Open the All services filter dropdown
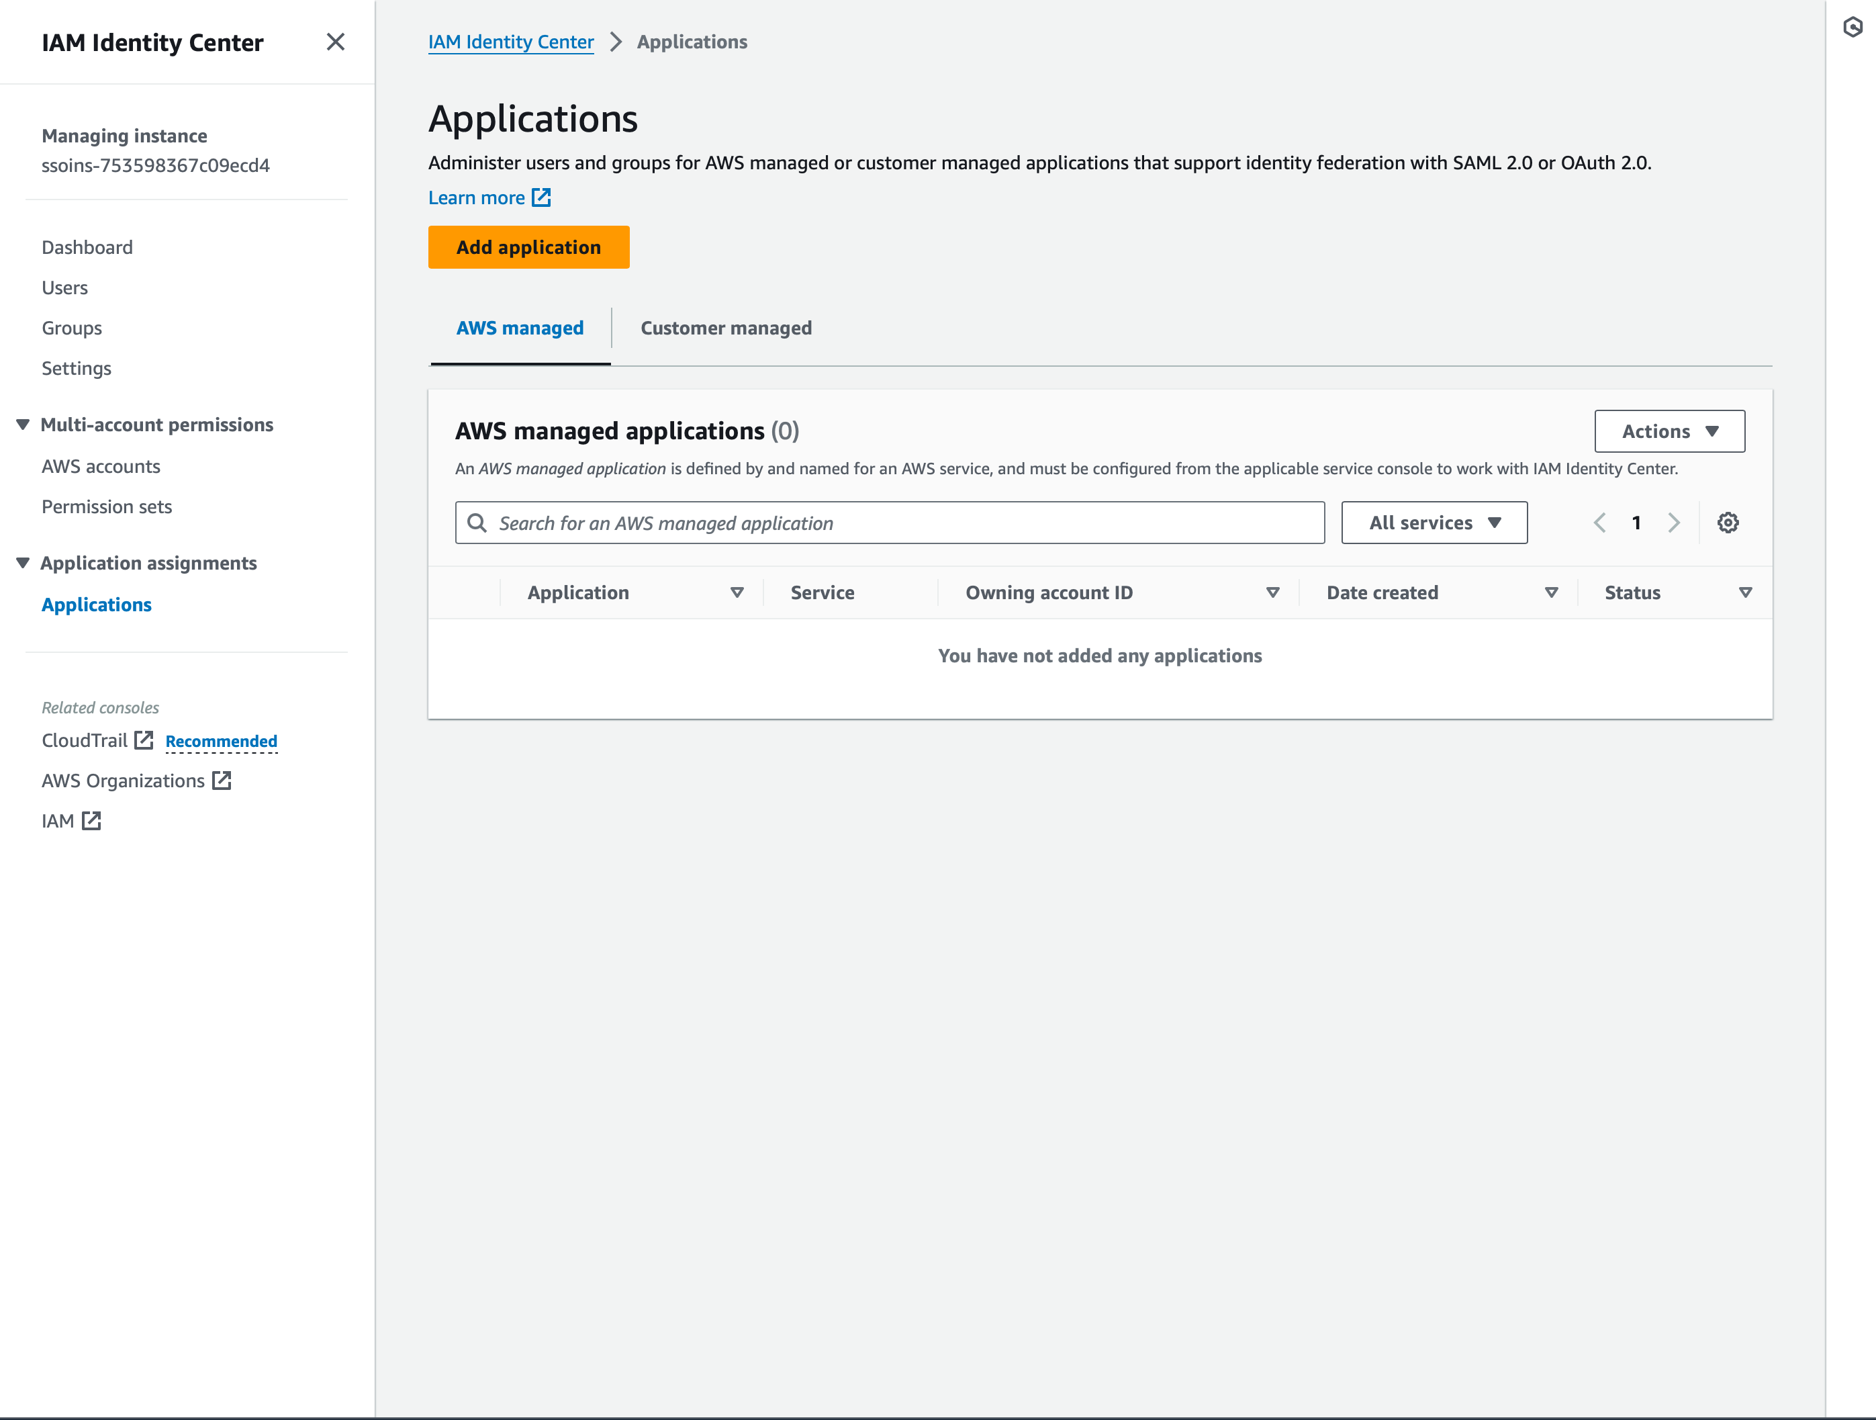The width and height of the screenshot is (1876, 1420). pos(1434,523)
